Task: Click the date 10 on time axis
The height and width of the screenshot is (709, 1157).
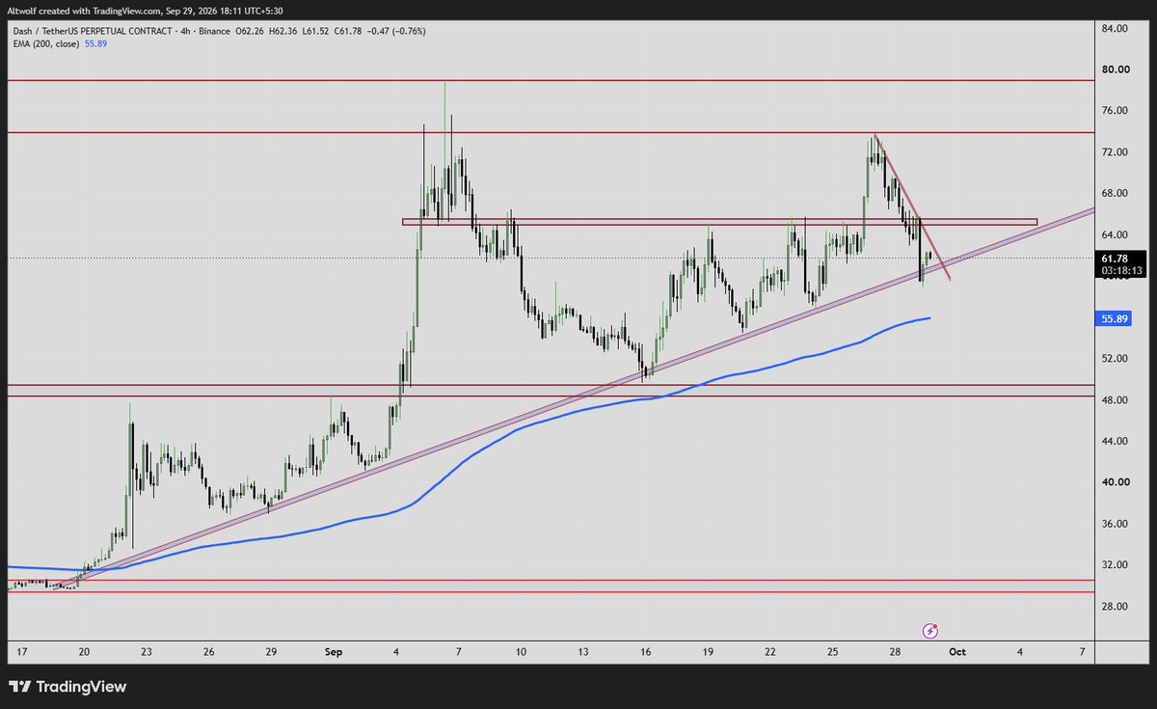Action: tap(521, 652)
